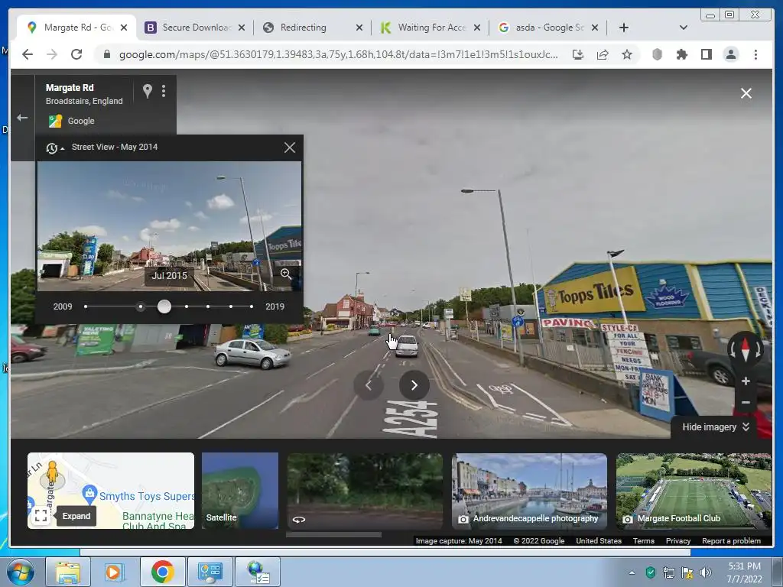
Task: Click the browser forward arrow
Action: [x=52, y=54]
